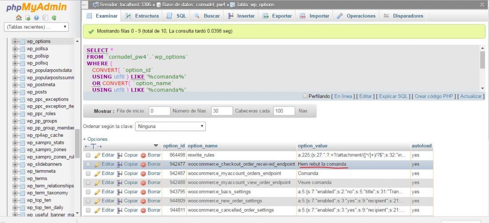489x223 pixels.
Task: Click the pencil icon for woocommerce_bacs_settings row
Action: pyautogui.click(x=97, y=192)
